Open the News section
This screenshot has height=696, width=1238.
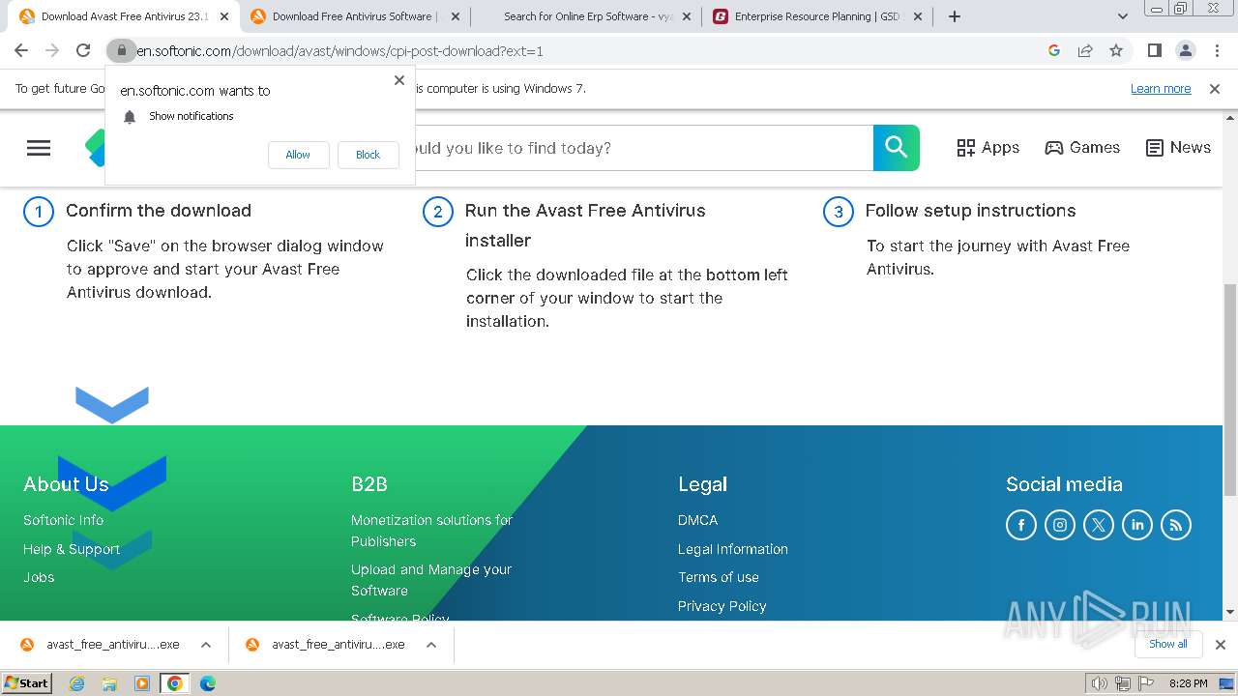(1178, 148)
